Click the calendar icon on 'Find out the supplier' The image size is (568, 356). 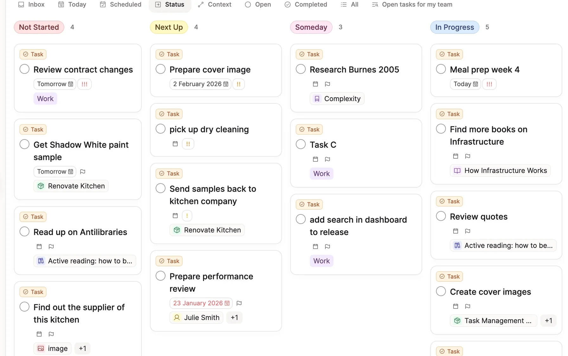click(39, 334)
